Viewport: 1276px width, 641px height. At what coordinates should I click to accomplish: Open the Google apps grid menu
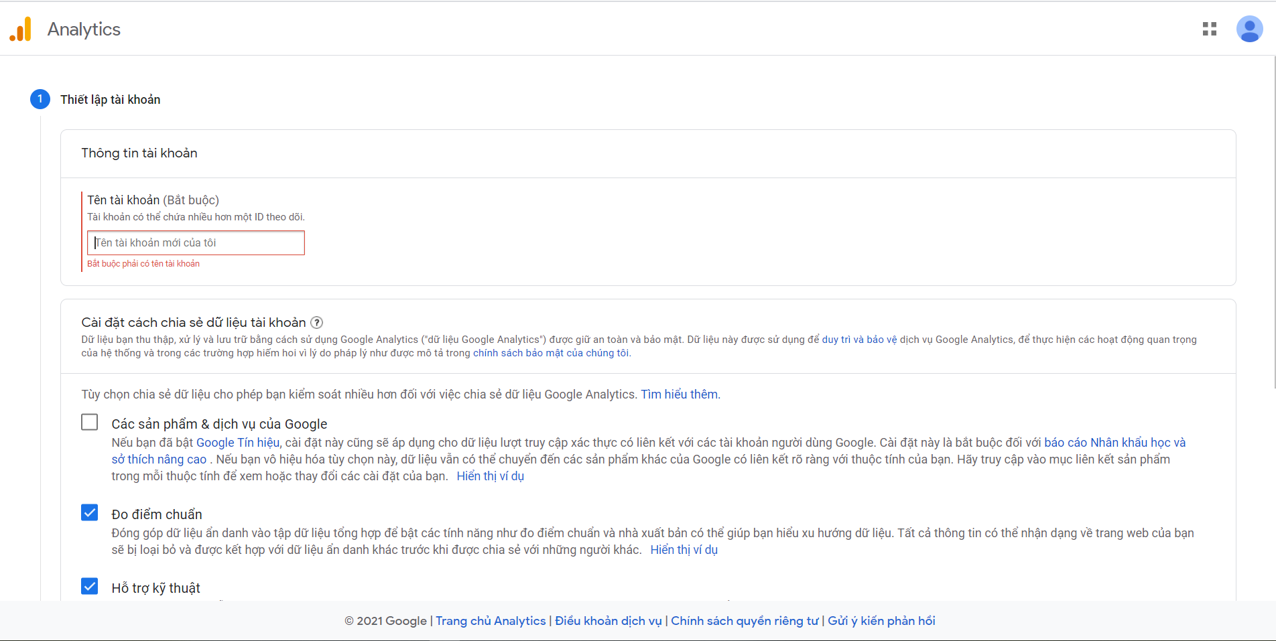tap(1210, 29)
